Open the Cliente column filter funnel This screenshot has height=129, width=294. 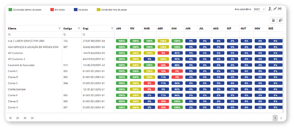pos(59,29)
